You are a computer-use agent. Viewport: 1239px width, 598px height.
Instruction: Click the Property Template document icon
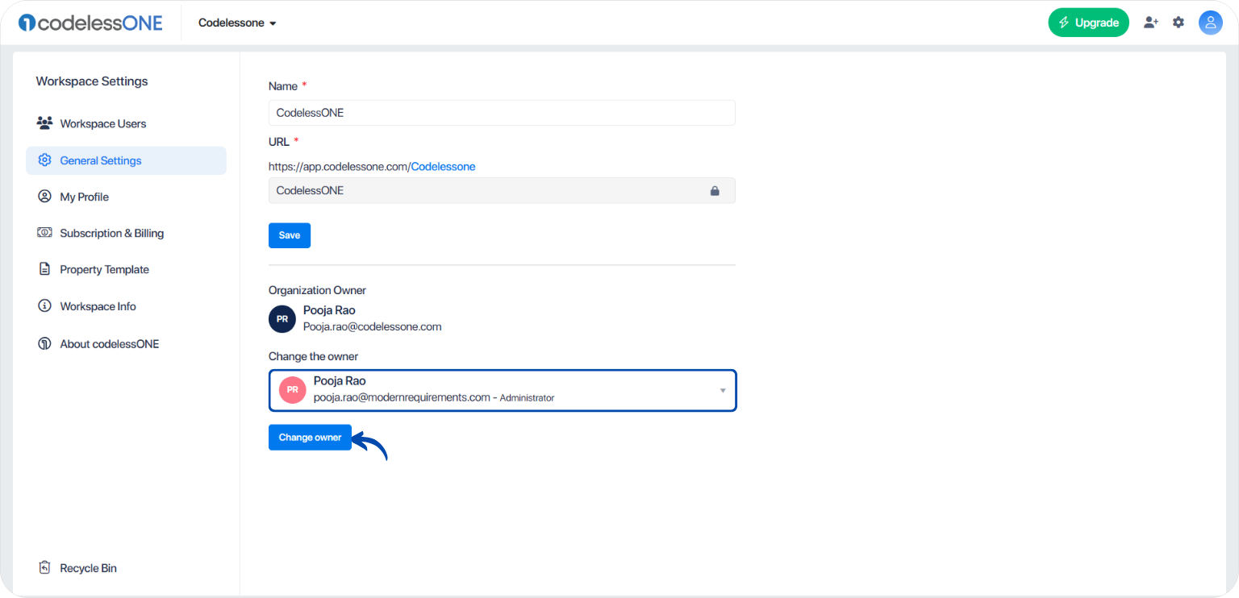[44, 269]
